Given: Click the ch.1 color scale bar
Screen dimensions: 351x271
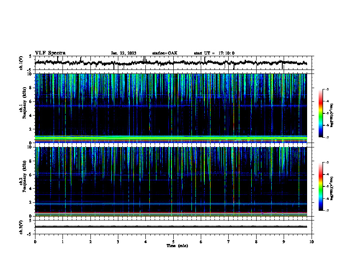Looking at the screenshot, I should 320,113.
